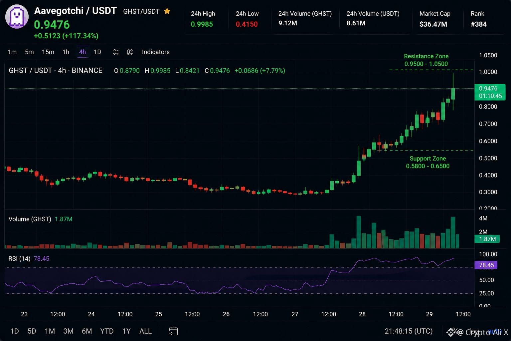This screenshot has width=511, height=341.
Task: Set chart range to 5D
Action: [x=32, y=331]
